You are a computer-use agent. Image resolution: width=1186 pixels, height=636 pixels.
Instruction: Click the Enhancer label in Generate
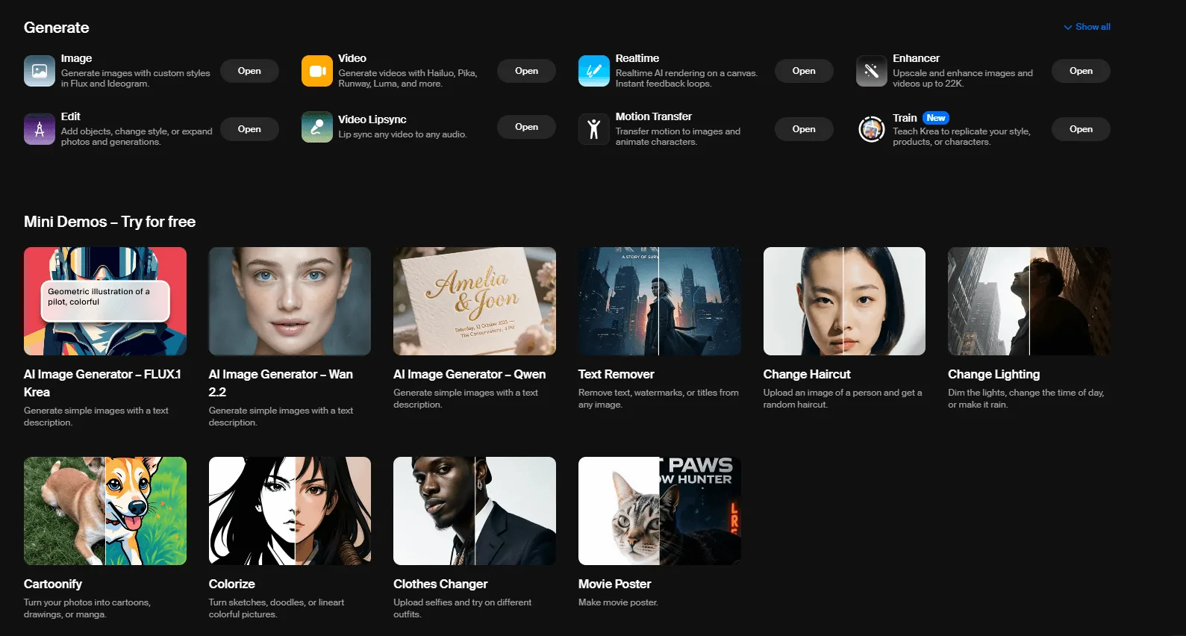(x=917, y=58)
